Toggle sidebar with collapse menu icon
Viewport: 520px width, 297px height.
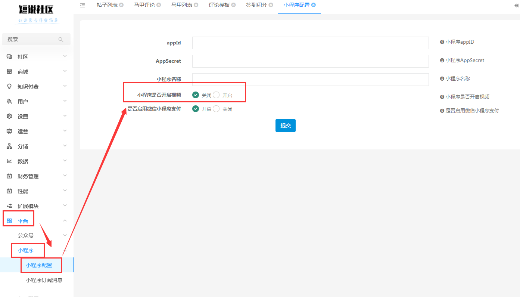[x=82, y=5]
